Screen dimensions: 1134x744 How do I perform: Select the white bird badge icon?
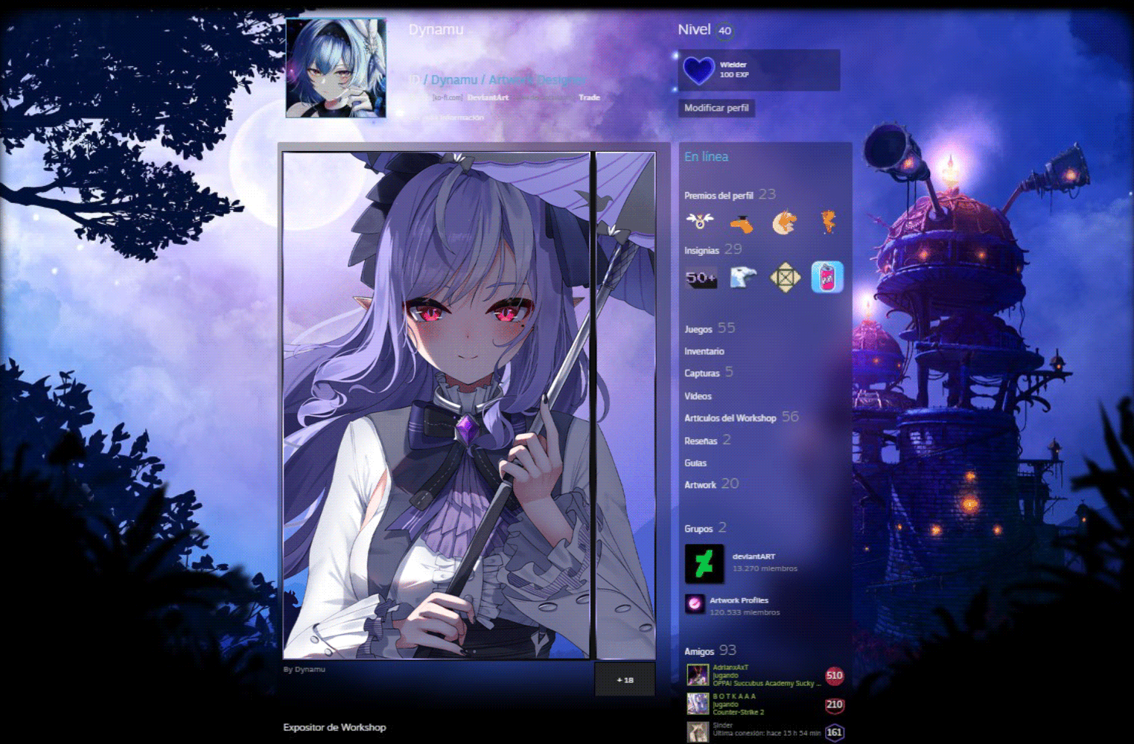742,278
